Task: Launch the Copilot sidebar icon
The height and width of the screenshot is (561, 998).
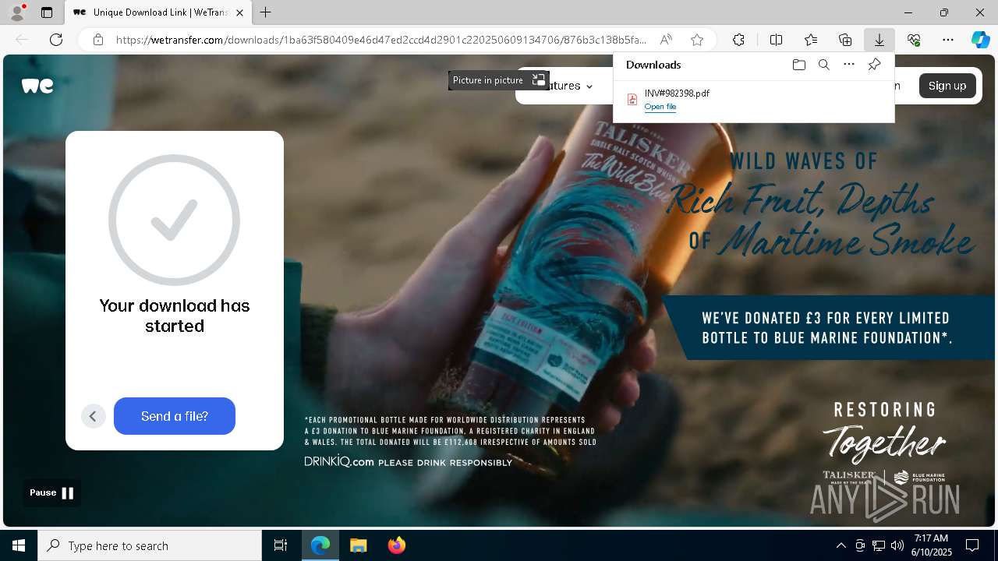Action: coord(980,40)
